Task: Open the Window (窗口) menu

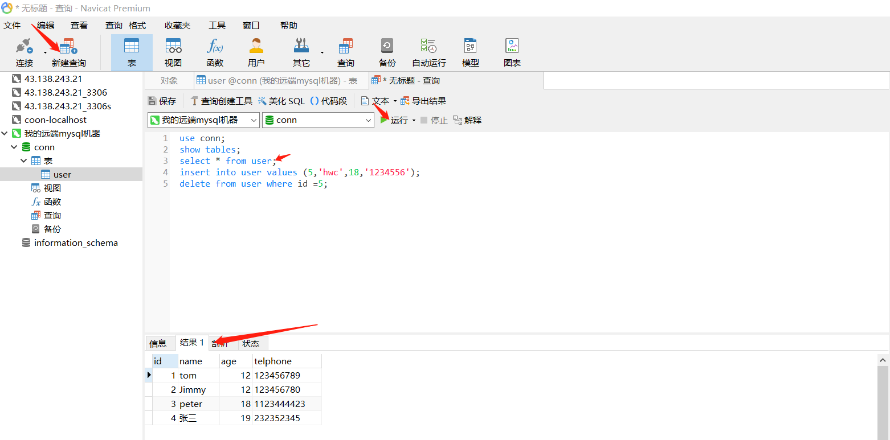Action: [x=251, y=25]
